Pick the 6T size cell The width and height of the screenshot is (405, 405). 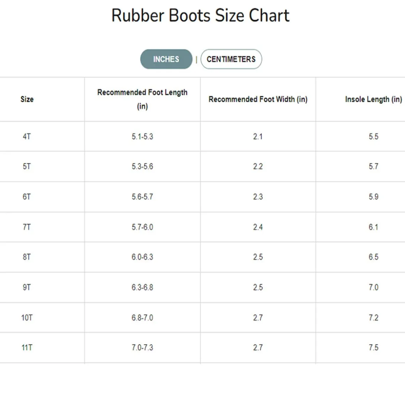coord(27,197)
